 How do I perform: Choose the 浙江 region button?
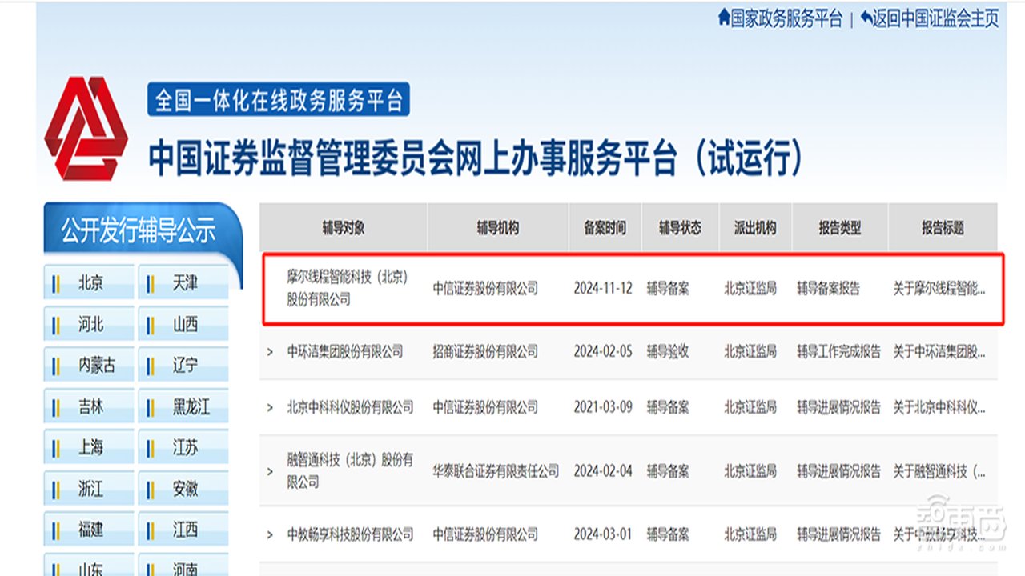click(x=90, y=488)
